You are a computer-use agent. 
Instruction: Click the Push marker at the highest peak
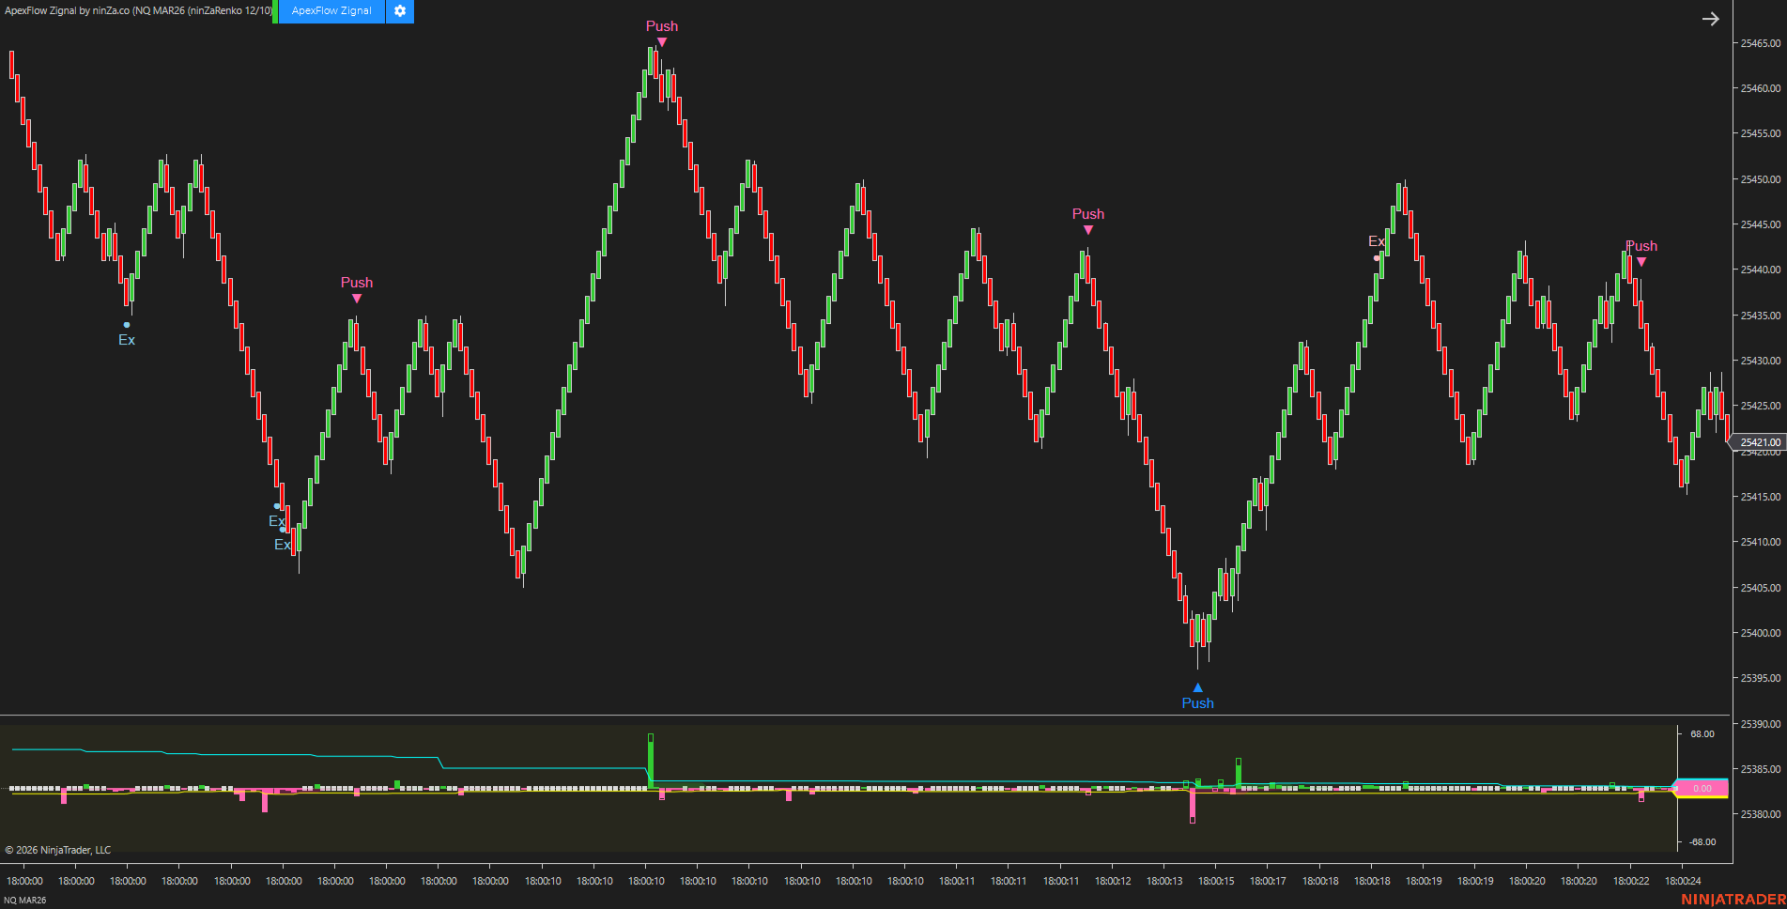point(661,27)
